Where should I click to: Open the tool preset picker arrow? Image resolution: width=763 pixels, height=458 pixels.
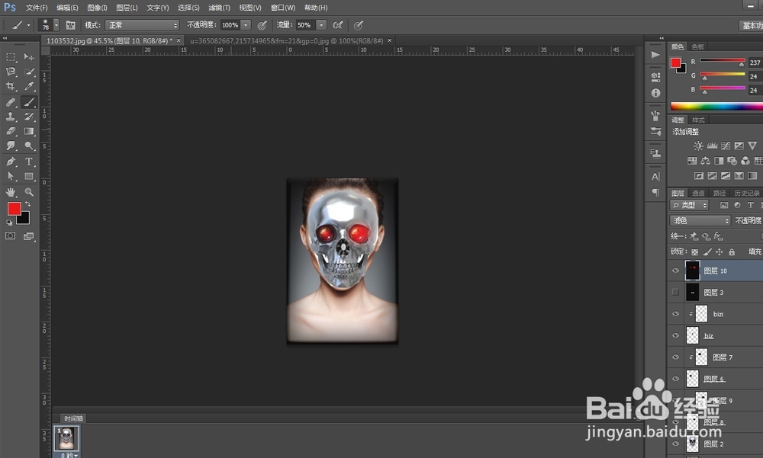[x=28, y=25]
